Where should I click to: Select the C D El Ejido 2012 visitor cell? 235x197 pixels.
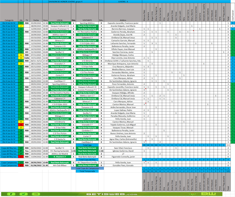(x=87, y=43)
